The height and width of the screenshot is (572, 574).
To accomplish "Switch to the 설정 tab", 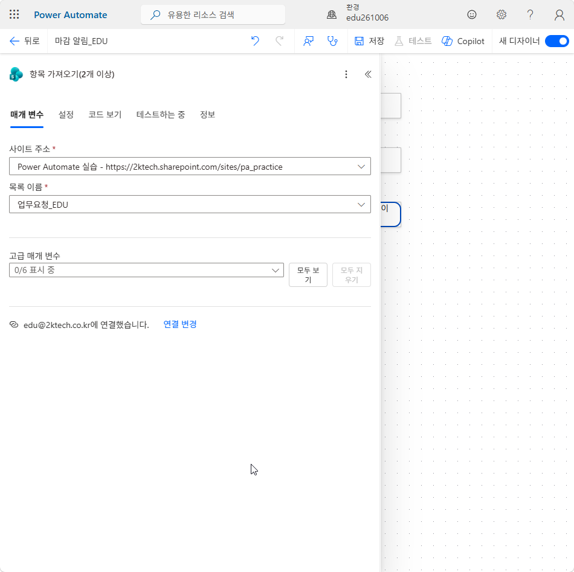I will 66,115.
